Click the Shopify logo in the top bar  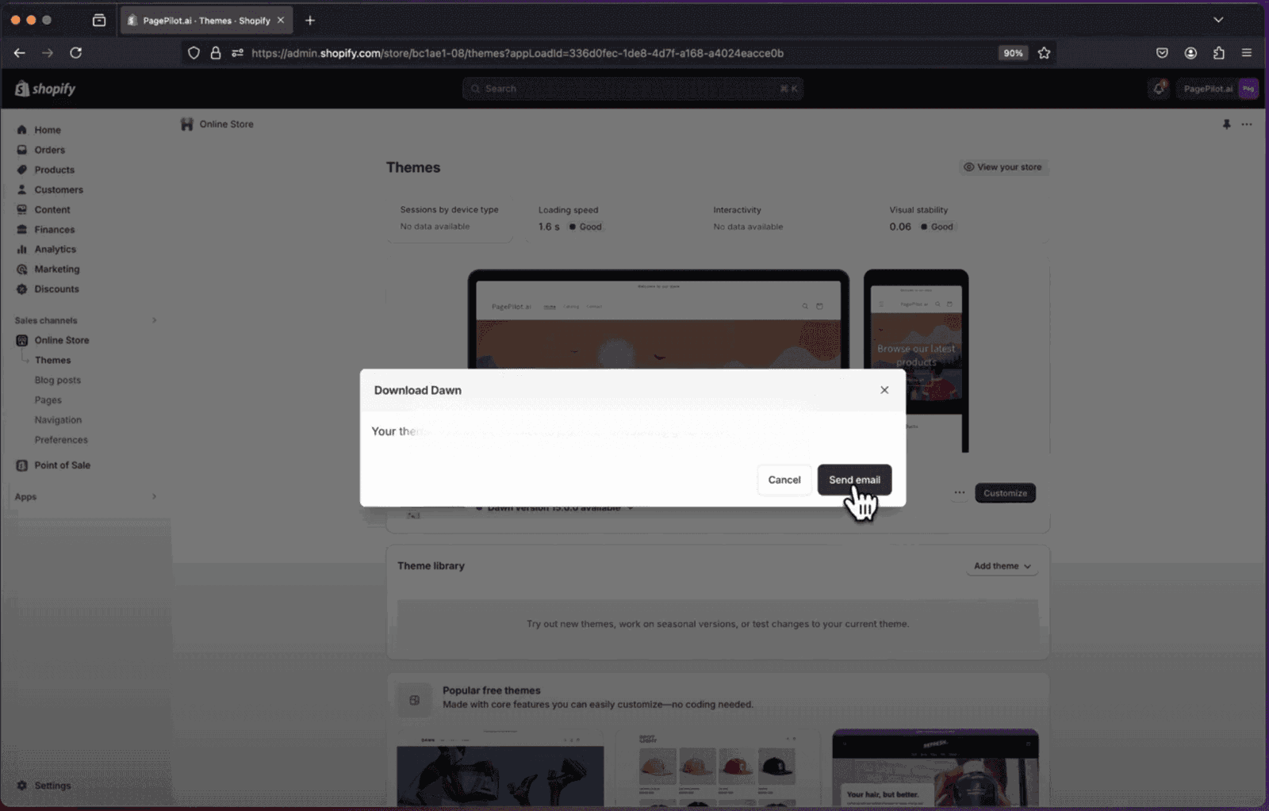pyautogui.click(x=44, y=88)
